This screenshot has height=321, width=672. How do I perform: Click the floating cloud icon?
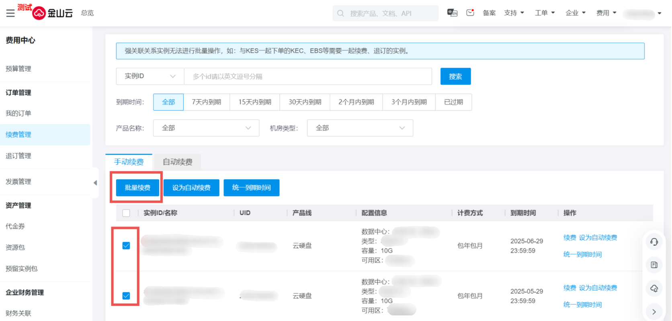pos(654,288)
